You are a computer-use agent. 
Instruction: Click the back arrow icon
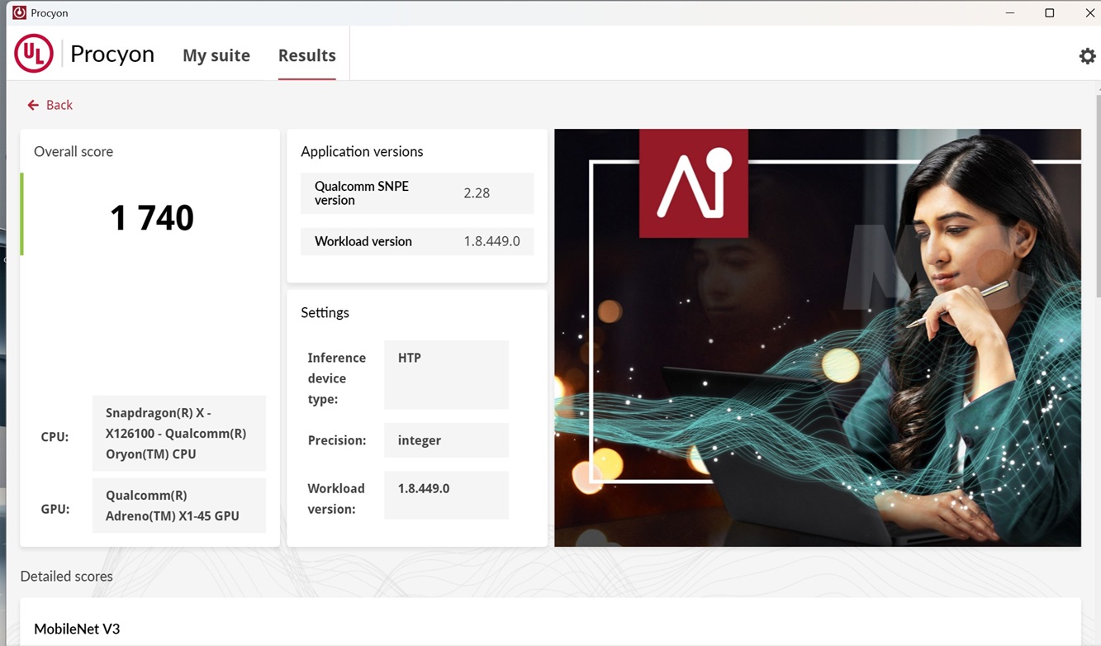click(33, 105)
